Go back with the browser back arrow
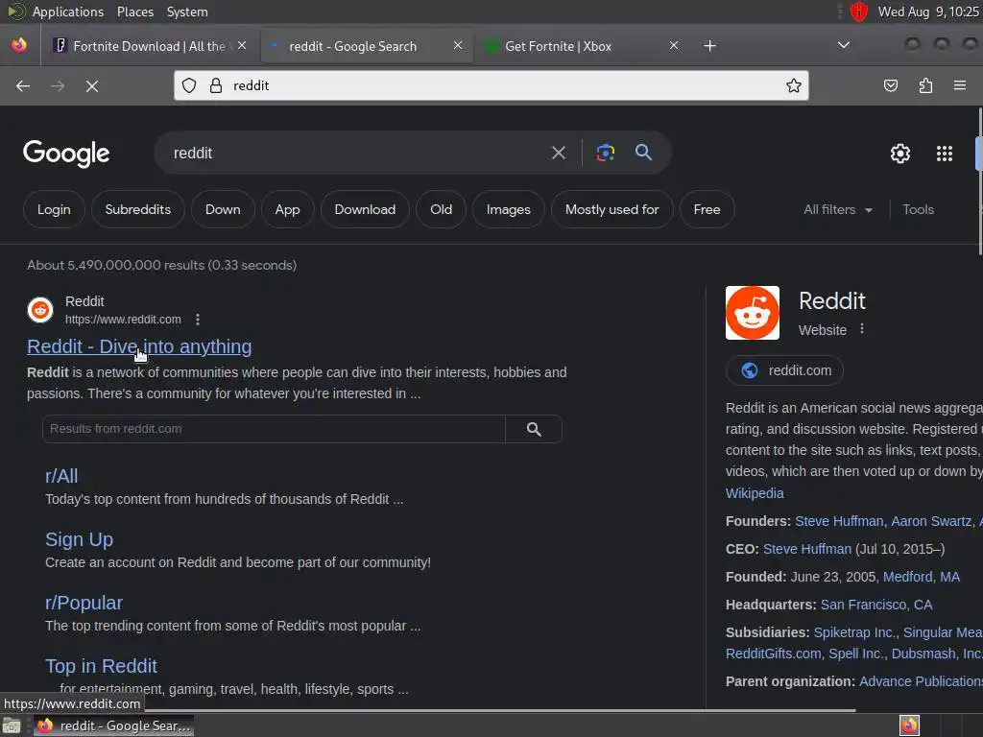 [23, 85]
